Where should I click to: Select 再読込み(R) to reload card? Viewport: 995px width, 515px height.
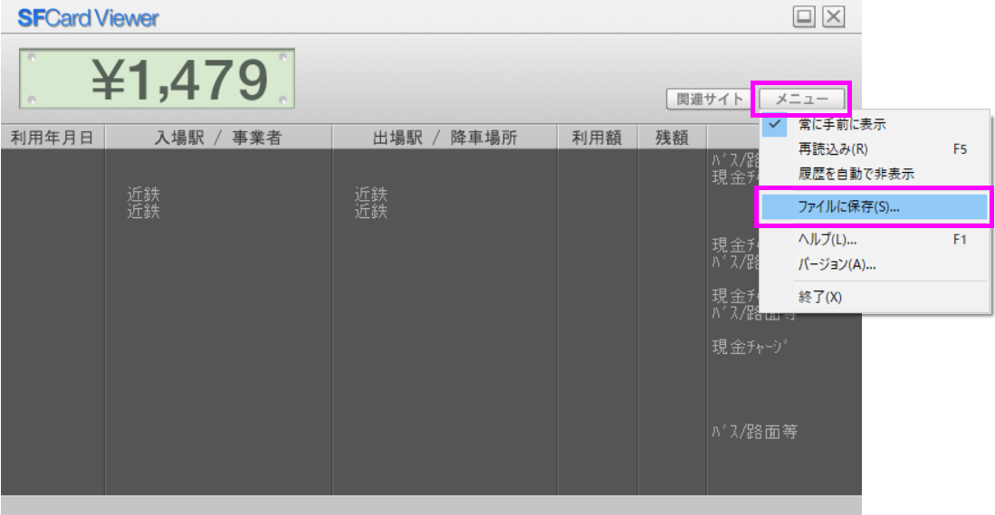click(833, 149)
